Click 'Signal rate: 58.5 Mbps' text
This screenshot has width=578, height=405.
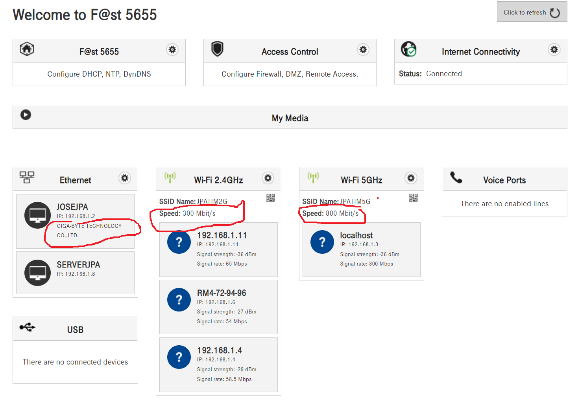pyautogui.click(x=224, y=379)
